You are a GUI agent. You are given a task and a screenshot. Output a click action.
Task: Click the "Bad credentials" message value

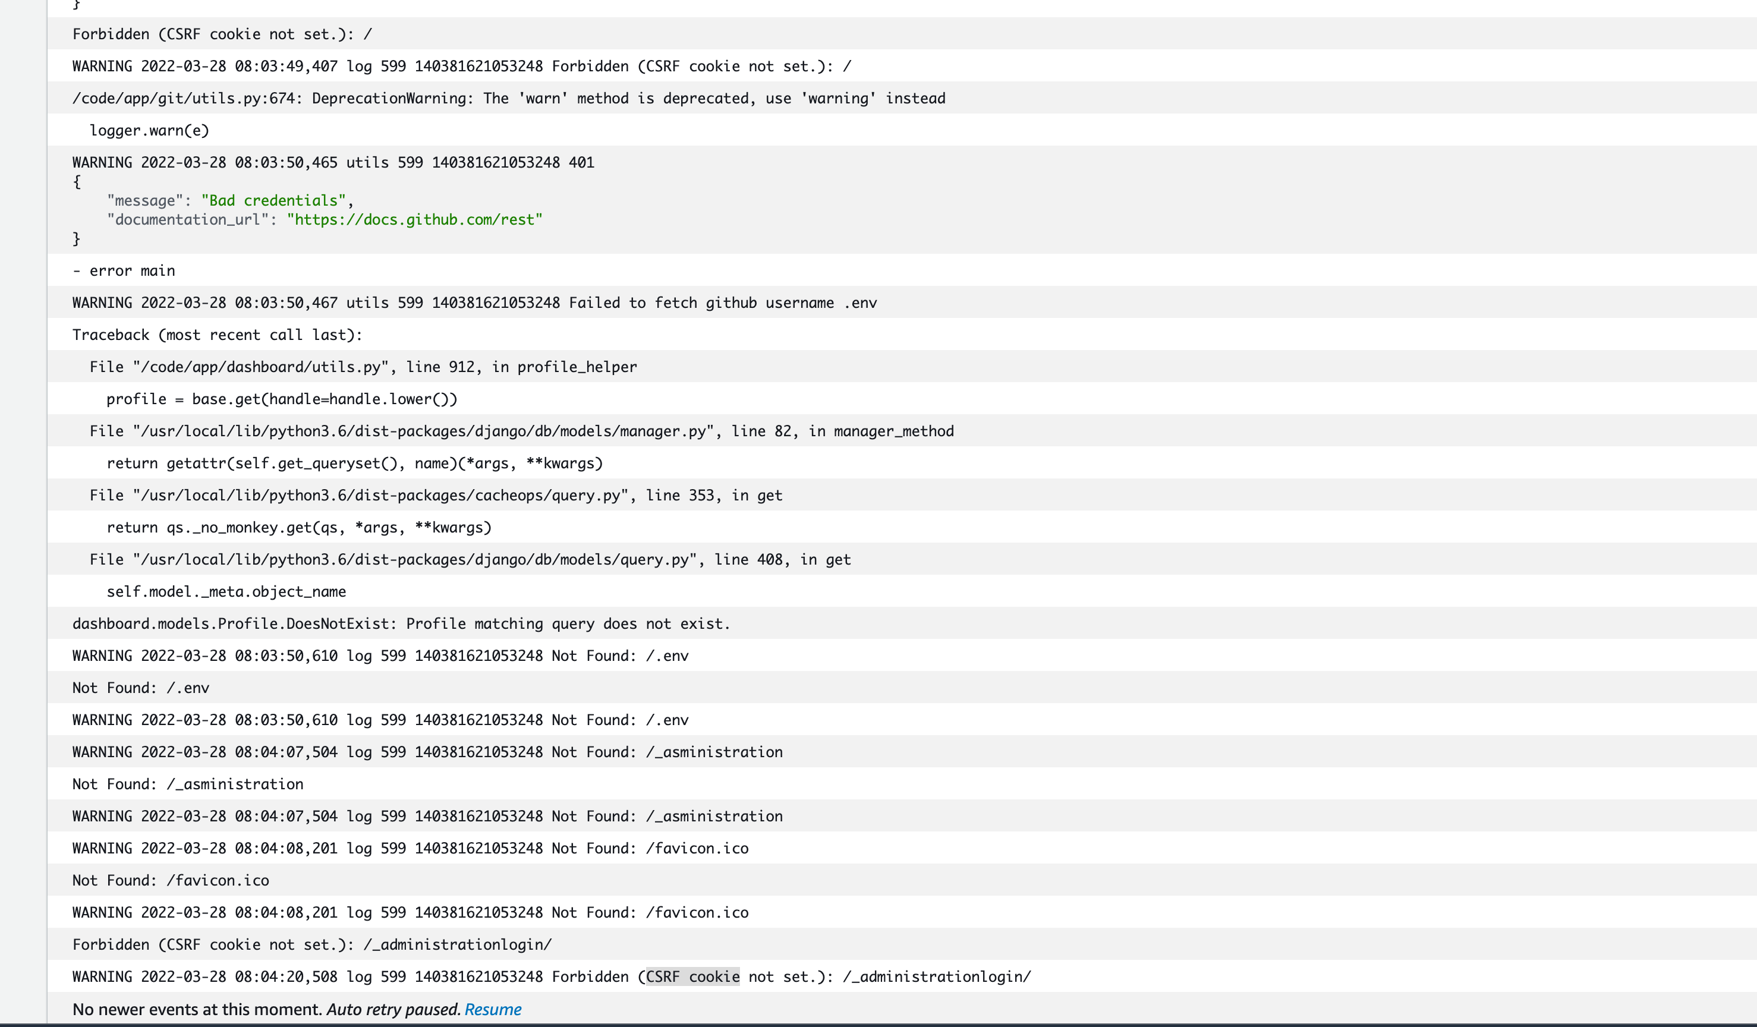coord(274,201)
